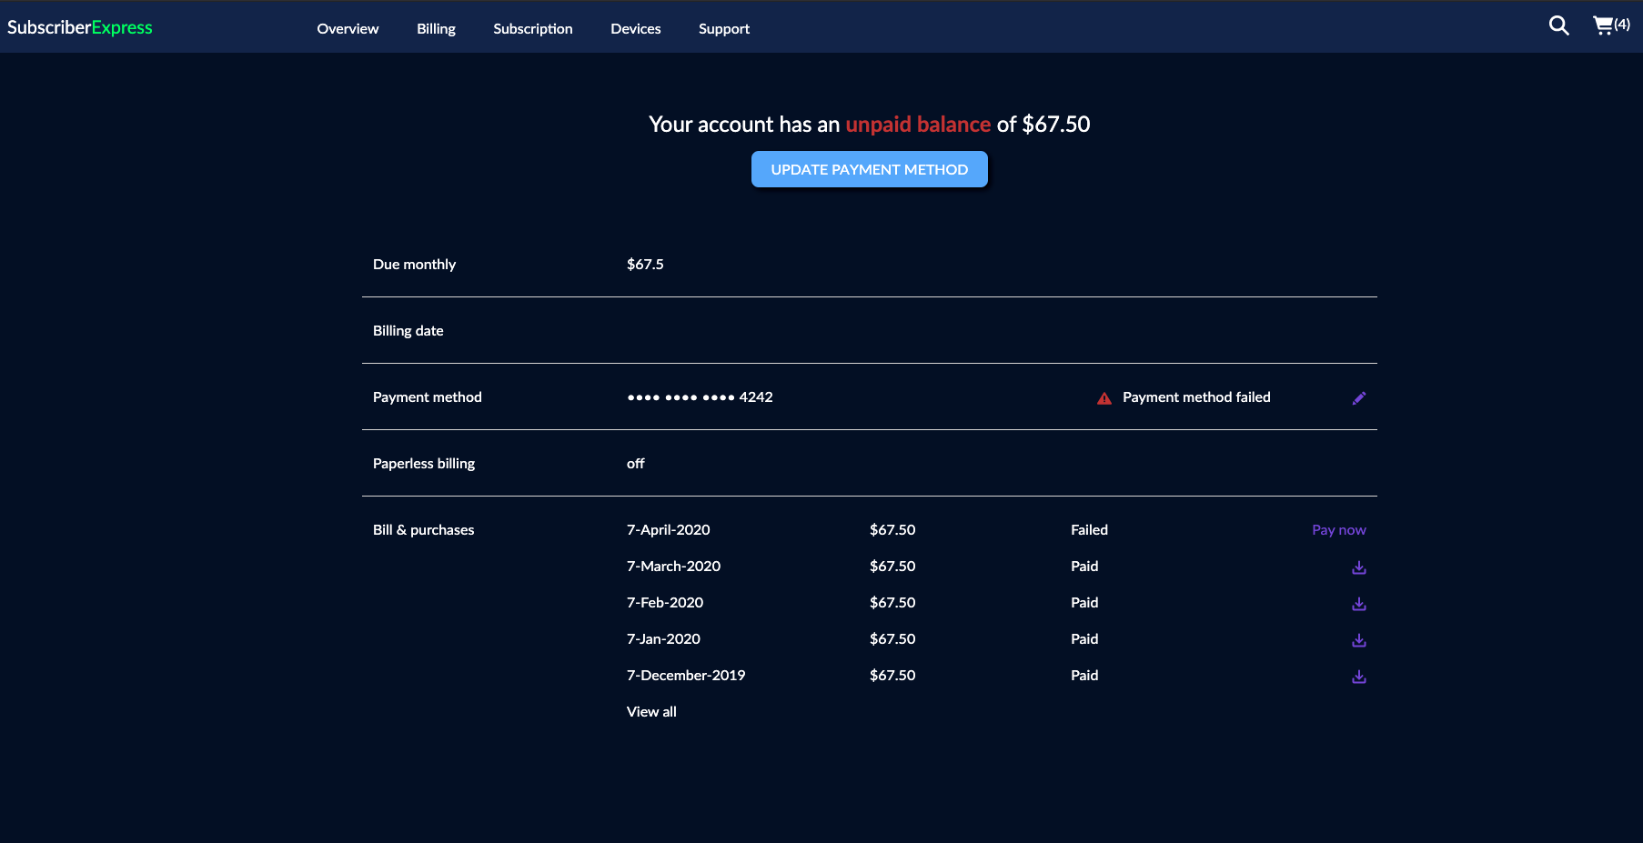The width and height of the screenshot is (1643, 843).
Task: Download the 7-Feb-2020 invoice
Action: (1359, 603)
